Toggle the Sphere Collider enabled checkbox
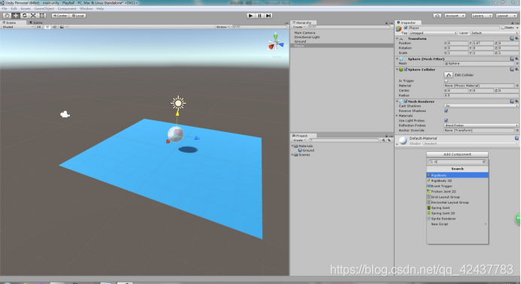Screen dimensions: 521x284 (x=405, y=69)
